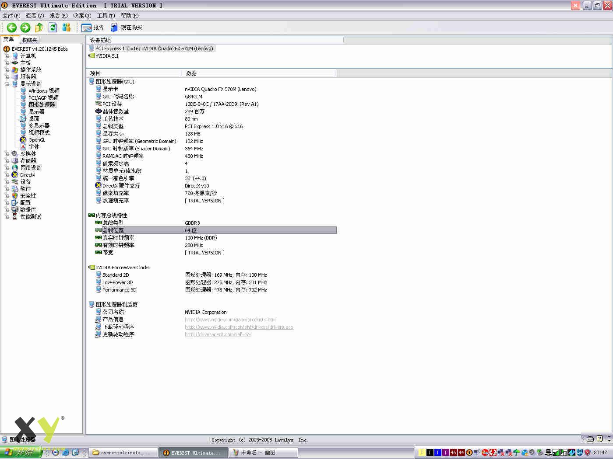
Task: Switch to the 收藏夹 favorites tab
Action: click(x=29, y=40)
